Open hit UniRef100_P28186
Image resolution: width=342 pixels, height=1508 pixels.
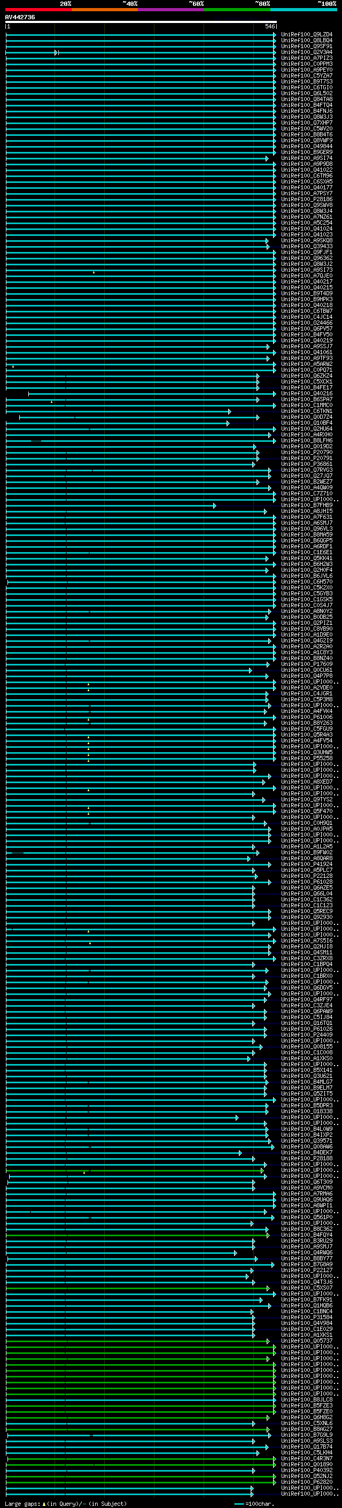click(306, 199)
